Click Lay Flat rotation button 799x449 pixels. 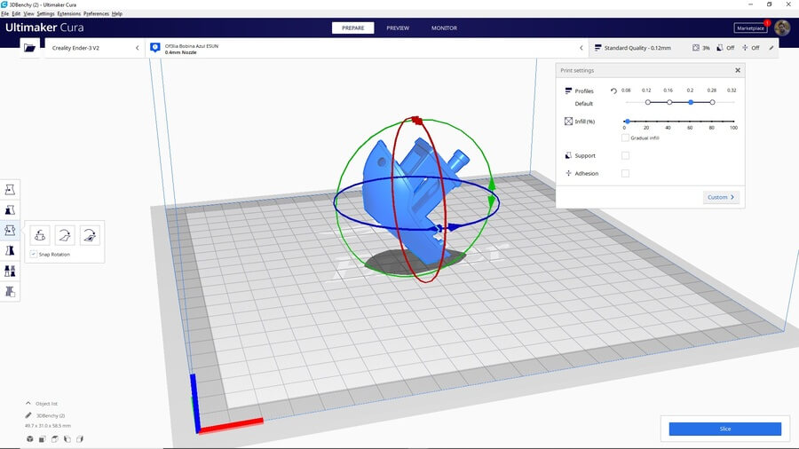[65, 235]
